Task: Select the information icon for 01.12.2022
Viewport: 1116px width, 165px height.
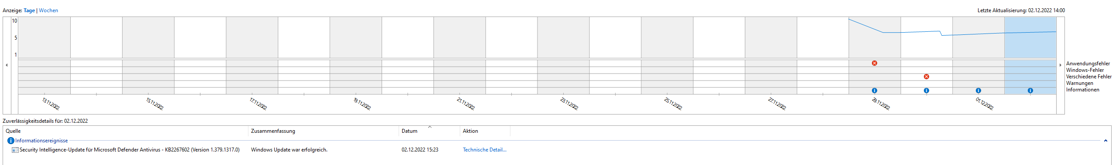Action: point(978,91)
